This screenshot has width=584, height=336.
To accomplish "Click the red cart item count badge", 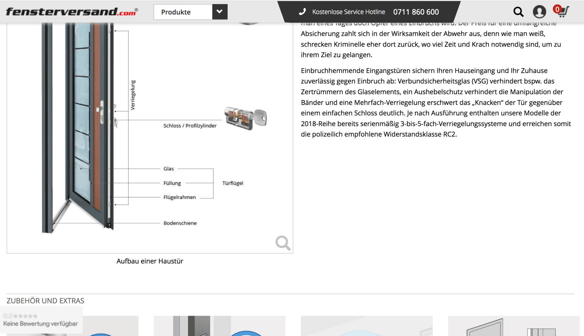I will 557,9.
